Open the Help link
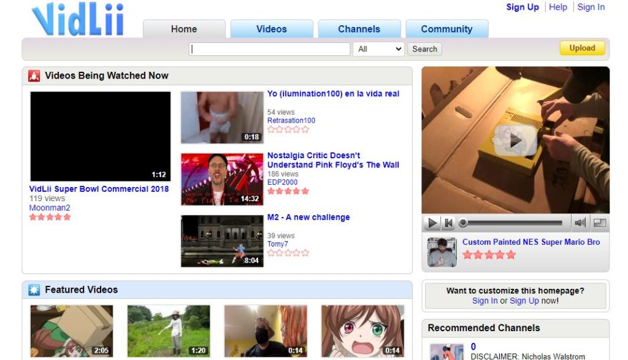The image size is (628, 360). pos(558,7)
